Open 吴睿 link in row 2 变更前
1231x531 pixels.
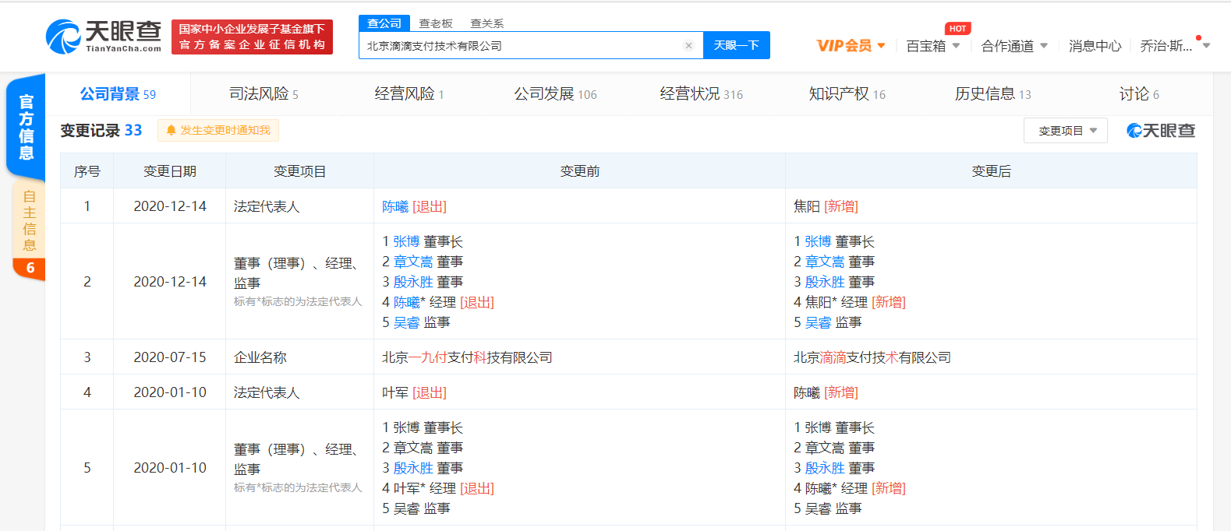(x=406, y=322)
